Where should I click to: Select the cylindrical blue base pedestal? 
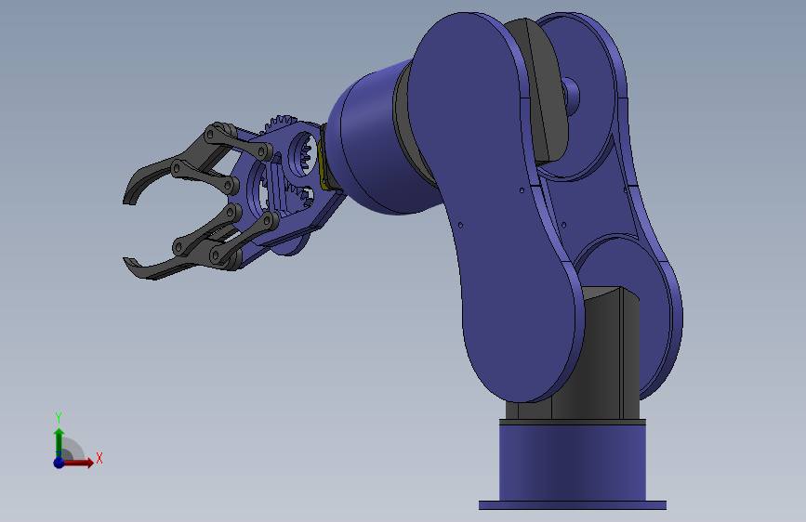[x=572, y=461]
